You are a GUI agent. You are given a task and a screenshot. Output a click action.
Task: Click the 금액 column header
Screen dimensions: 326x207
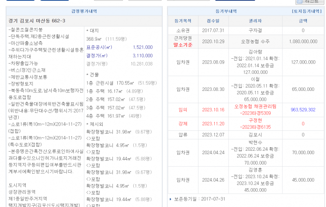pyautogui.click(x=303, y=20)
